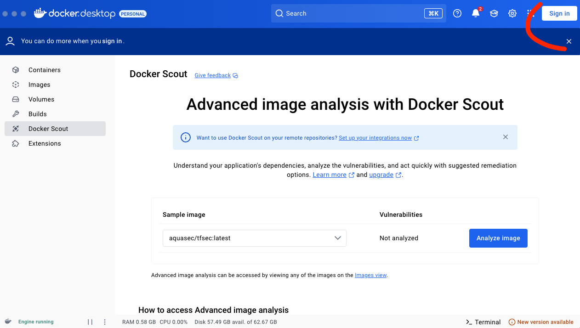The width and height of the screenshot is (580, 328).
Task: Click the Extensions puzzle icon
Action: tap(16, 143)
